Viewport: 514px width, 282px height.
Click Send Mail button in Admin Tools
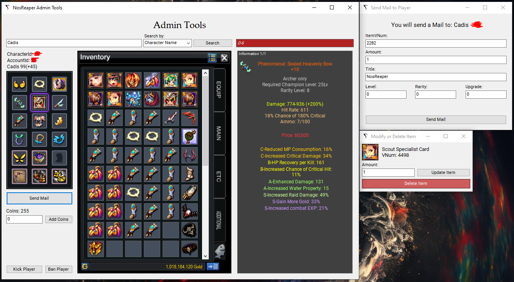point(39,198)
